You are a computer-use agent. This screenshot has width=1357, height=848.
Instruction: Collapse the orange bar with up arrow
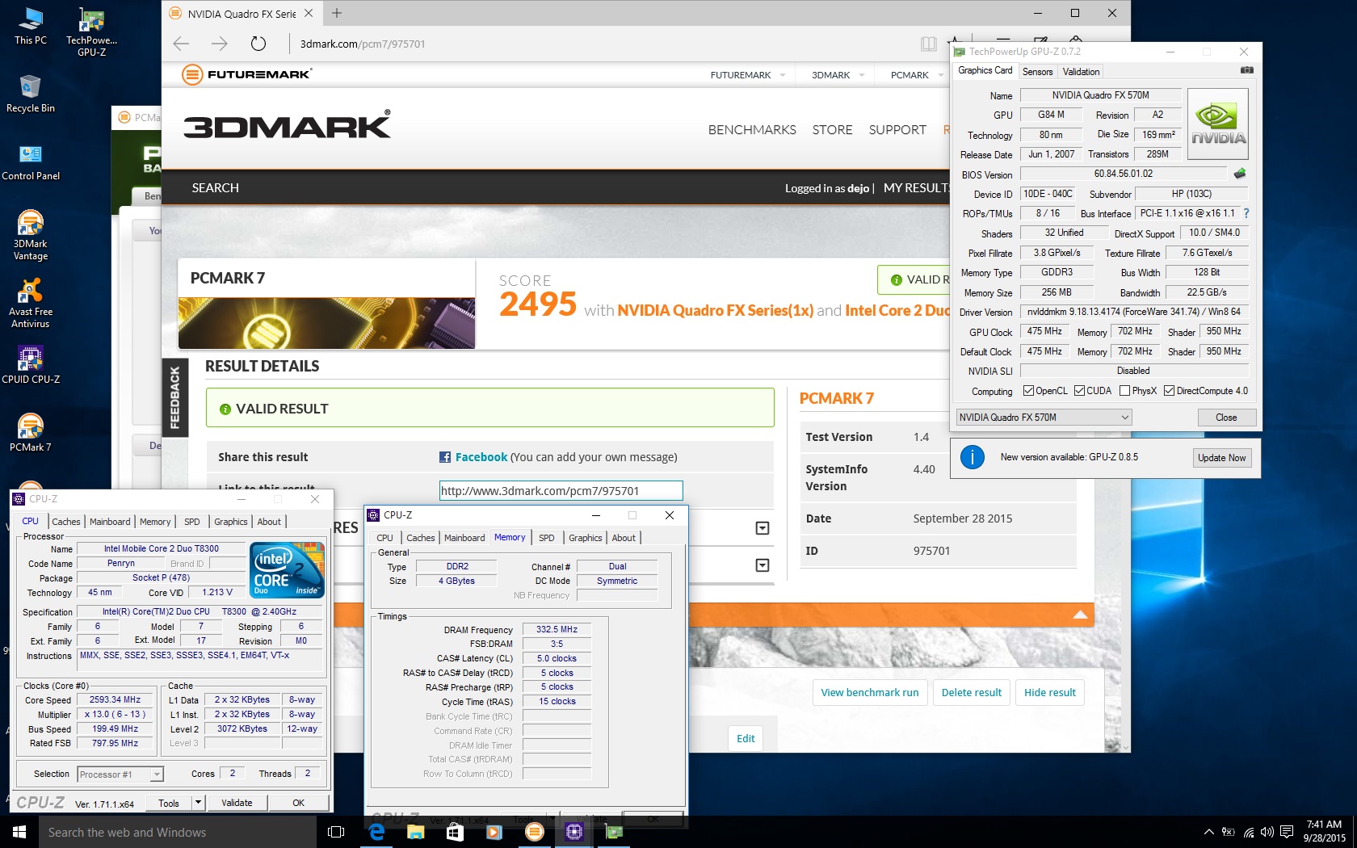1080,615
